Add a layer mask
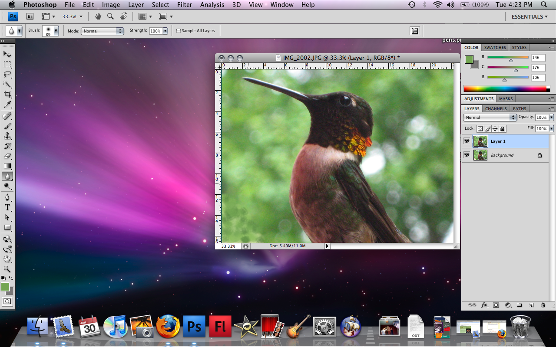 coord(496,305)
